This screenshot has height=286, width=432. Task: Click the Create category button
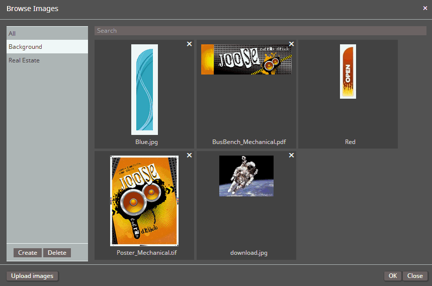pyautogui.click(x=28, y=253)
